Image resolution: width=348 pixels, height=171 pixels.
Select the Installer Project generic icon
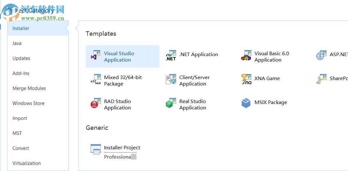tap(96, 149)
